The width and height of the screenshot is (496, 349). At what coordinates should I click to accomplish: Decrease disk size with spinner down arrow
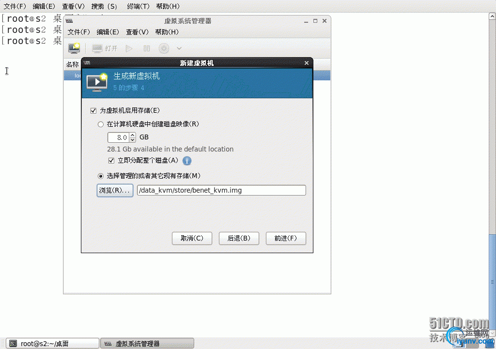click(x=133, y=140)
